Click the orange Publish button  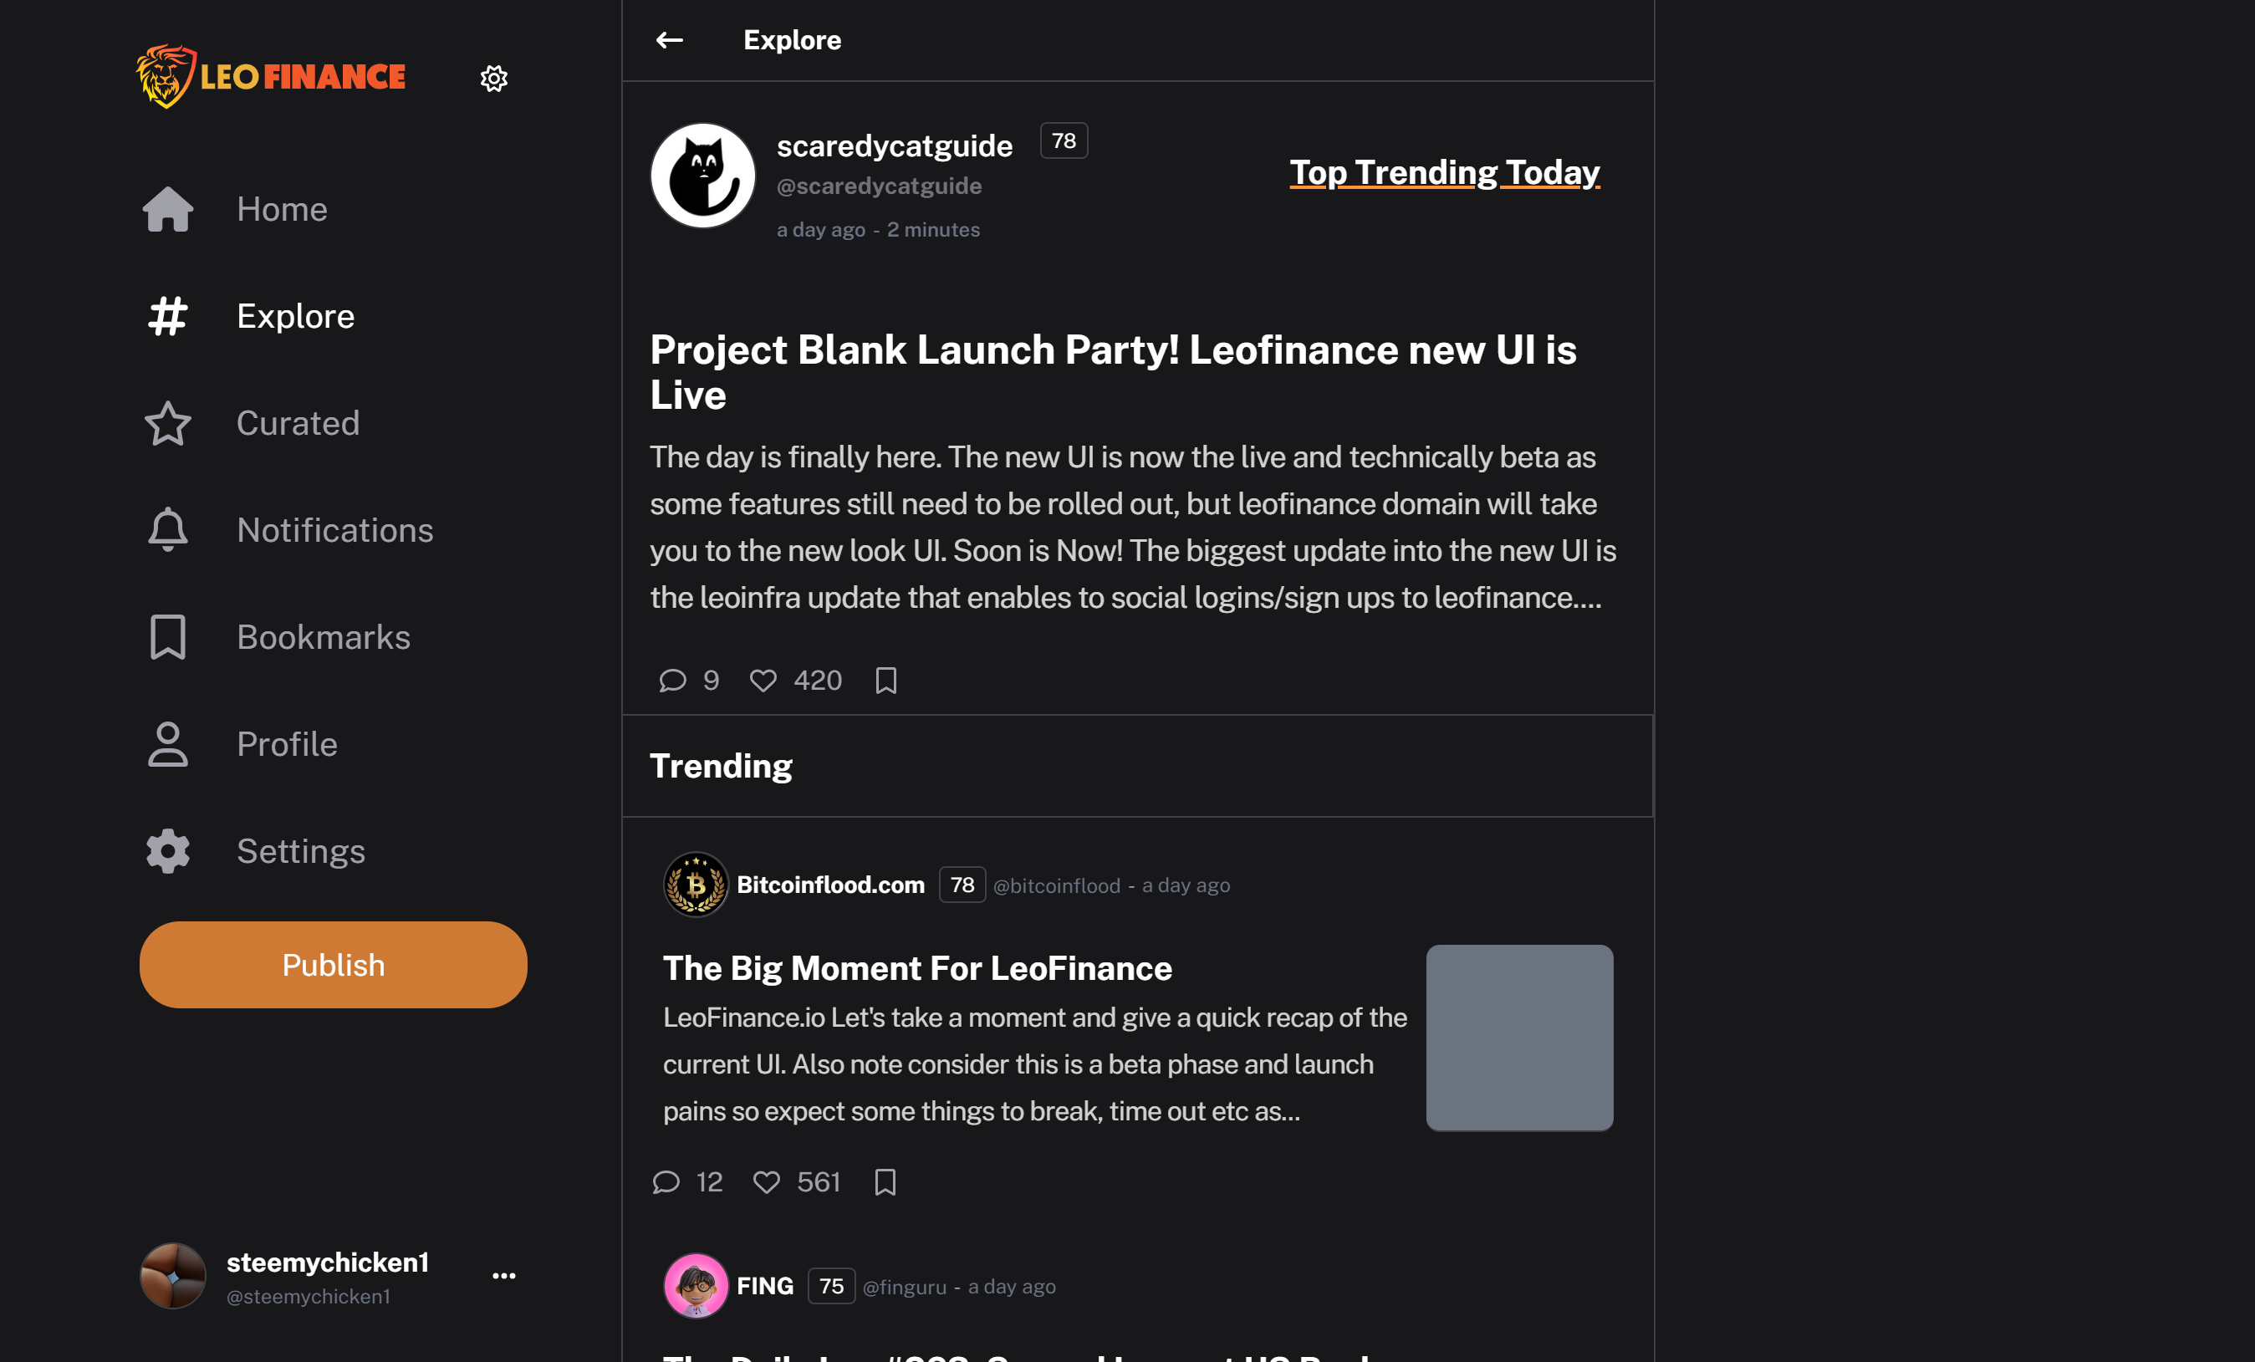point(333,965)
